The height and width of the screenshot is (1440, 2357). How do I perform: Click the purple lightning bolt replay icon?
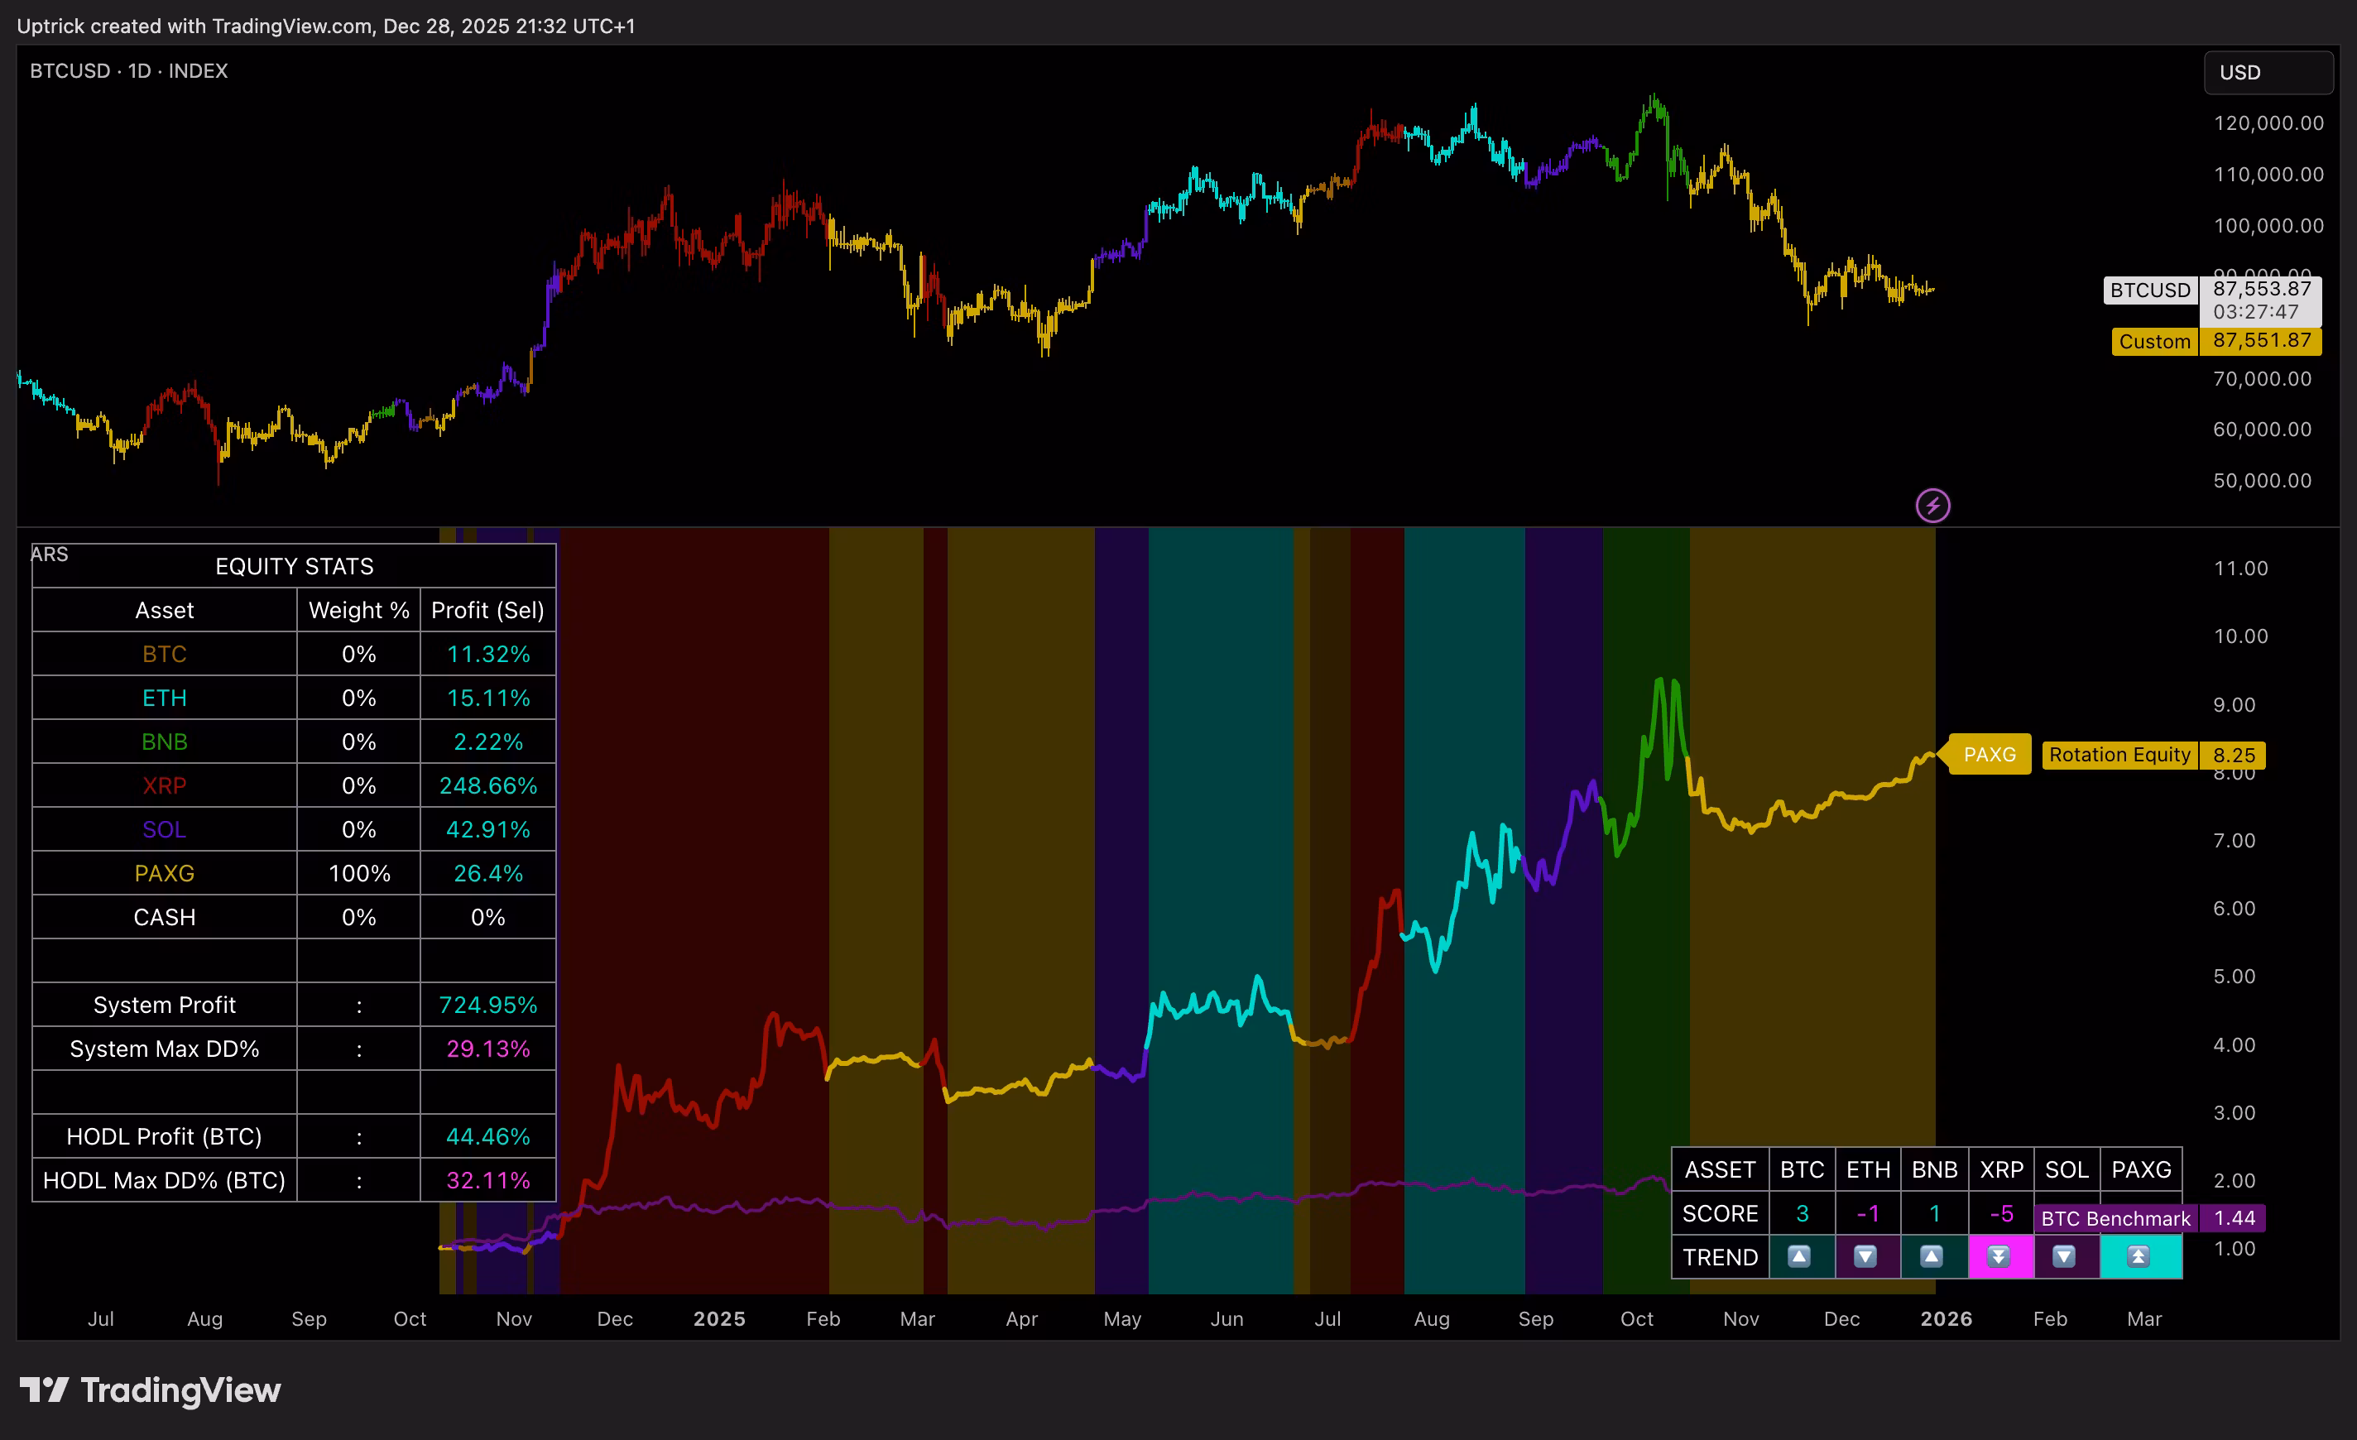click(1932, 505)
